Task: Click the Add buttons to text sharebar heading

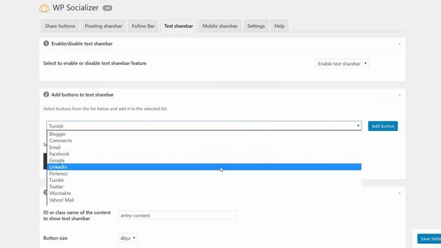Action: (83, 95)
